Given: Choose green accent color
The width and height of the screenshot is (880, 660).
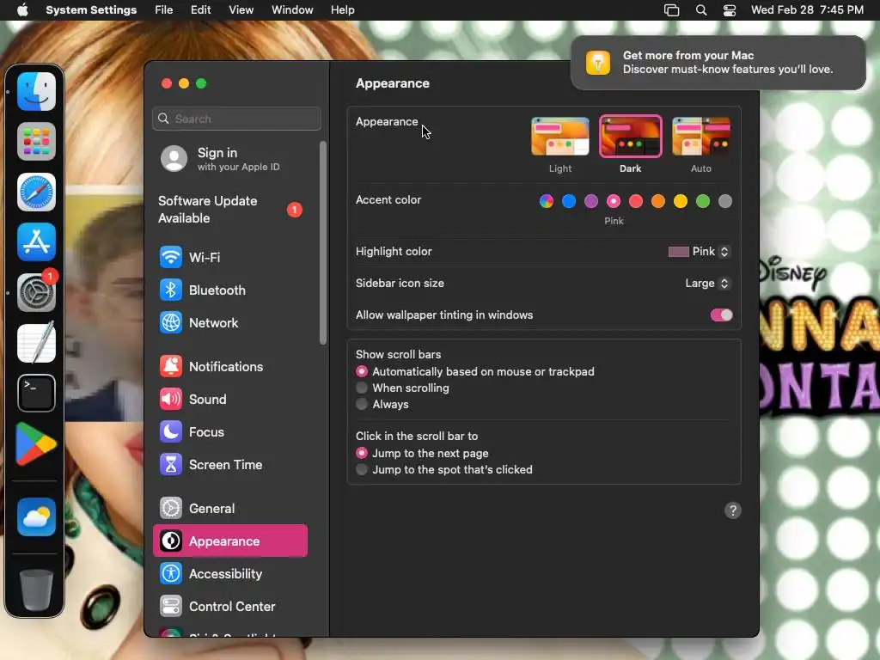Looking at the screenshot, I should pos(703,201).
